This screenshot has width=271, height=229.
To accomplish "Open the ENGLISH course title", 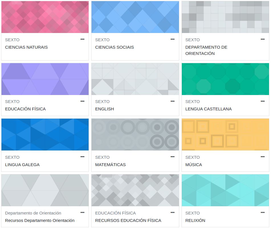I will (104, 109).
